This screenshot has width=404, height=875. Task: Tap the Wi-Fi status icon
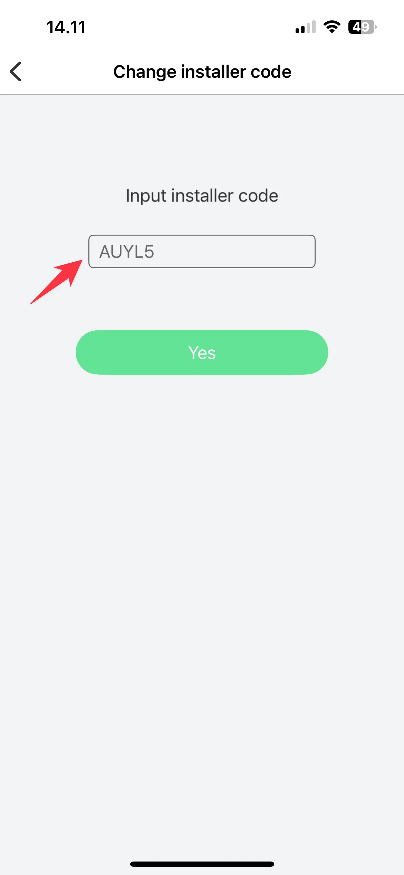tap(332, 27)
